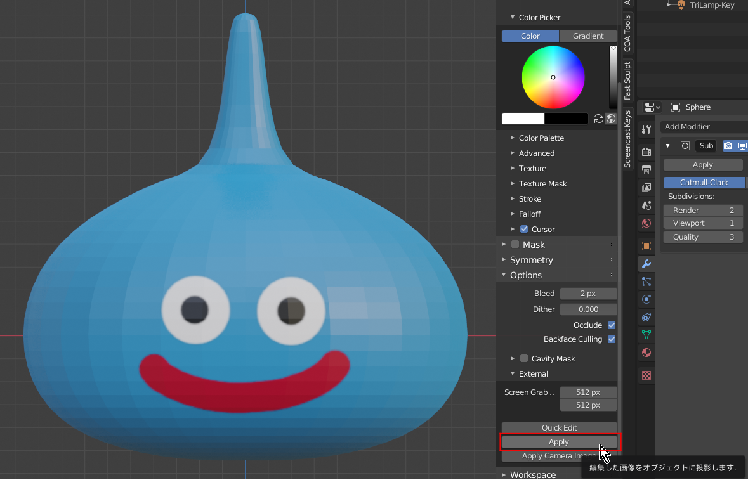Viewport: 748px width, 480px height.
Task: Expand the Stroke panel
Action: coord(513,198)
